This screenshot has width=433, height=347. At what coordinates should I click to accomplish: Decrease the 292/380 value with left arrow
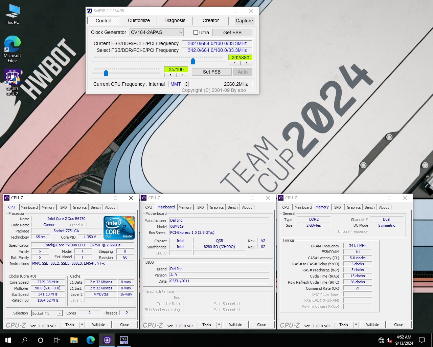click(x=234, y=63)
